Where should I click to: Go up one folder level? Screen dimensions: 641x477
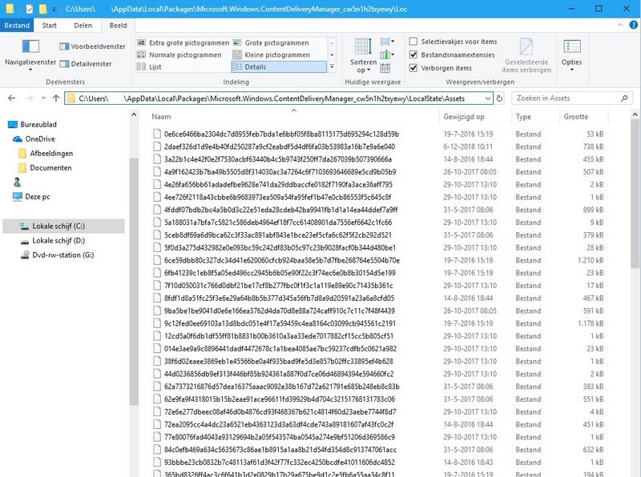[56, 98]
